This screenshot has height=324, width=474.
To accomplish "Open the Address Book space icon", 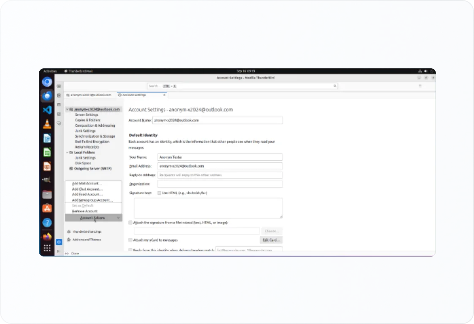I will click(x=59, y=95).
